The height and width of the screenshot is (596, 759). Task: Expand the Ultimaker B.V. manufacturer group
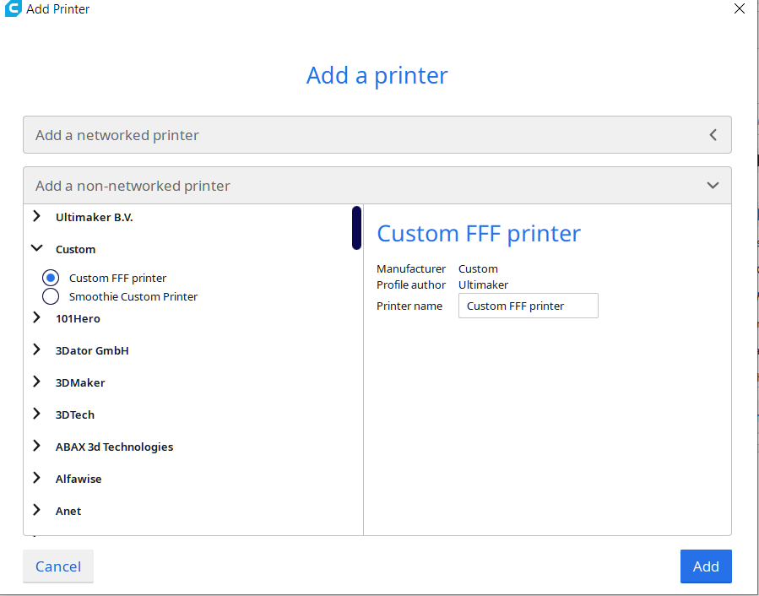pyautogui.click(x=37, y=216)
